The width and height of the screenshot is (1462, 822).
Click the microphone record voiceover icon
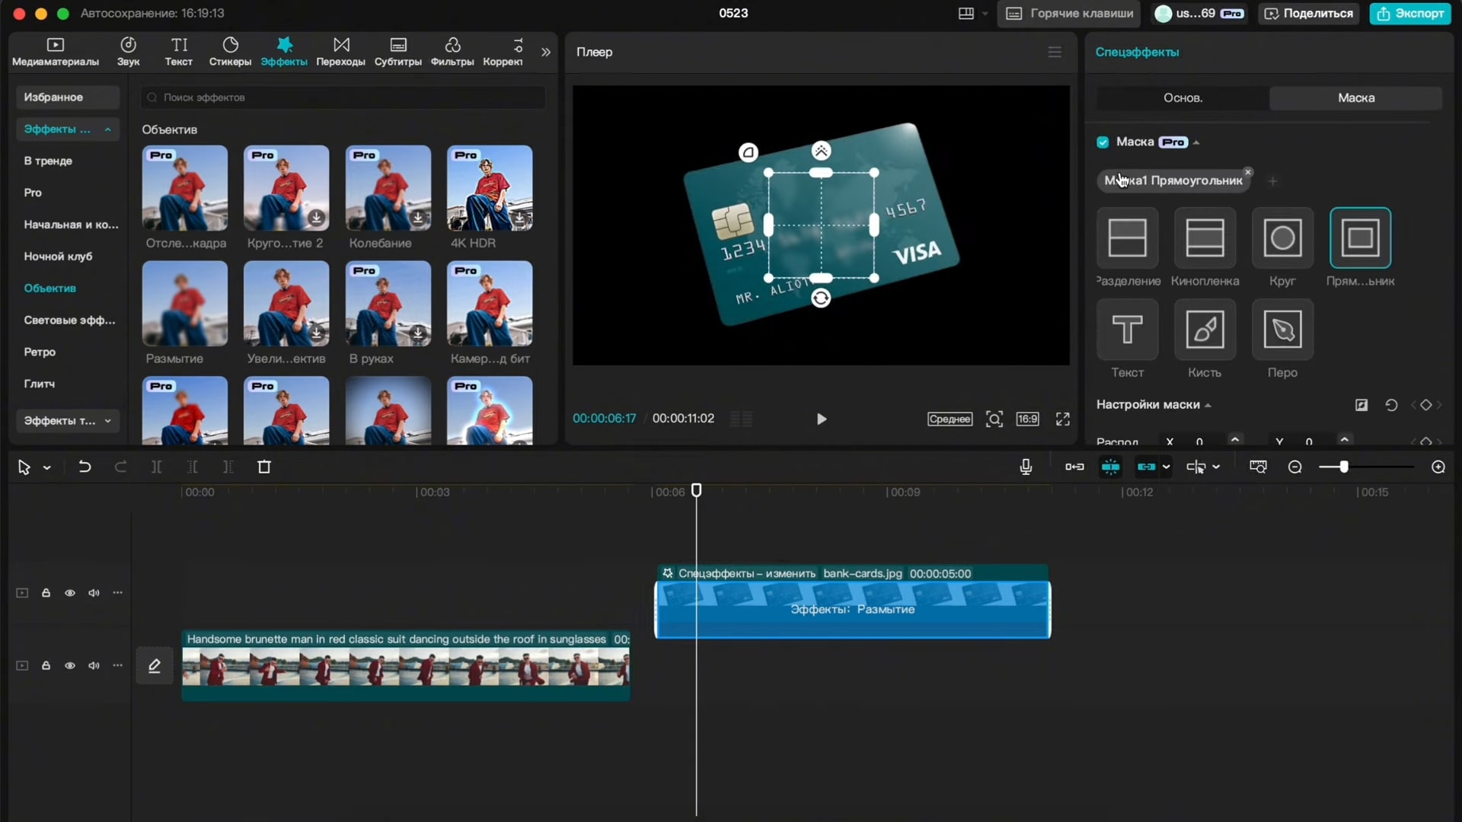click(1026, 467)
